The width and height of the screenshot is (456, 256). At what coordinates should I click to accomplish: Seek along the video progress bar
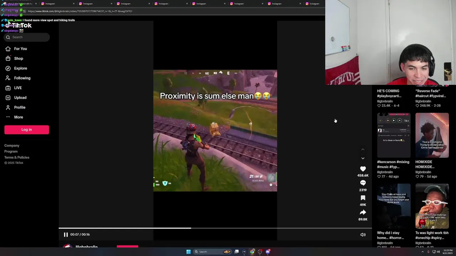(x=215, y=228)
